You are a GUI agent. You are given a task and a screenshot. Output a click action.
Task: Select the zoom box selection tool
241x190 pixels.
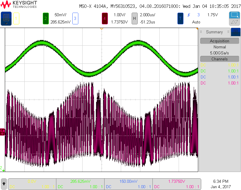[234, 15]
